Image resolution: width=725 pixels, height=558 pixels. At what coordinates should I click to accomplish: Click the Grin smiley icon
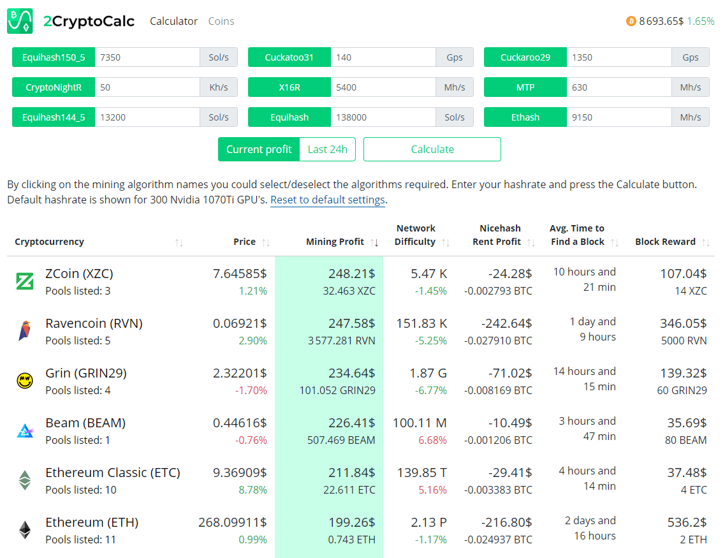[x=24, y=381]
